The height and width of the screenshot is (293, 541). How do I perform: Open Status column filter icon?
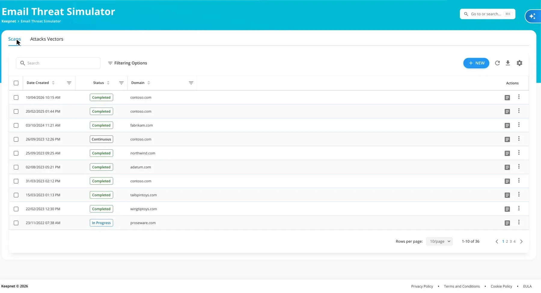(x=121, y=83)
